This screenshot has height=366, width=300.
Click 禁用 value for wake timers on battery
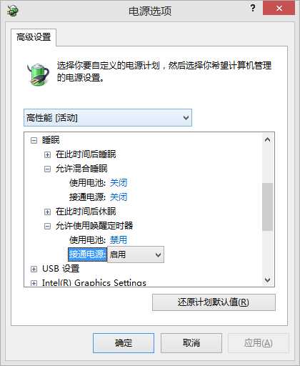[x=119, y=240]
